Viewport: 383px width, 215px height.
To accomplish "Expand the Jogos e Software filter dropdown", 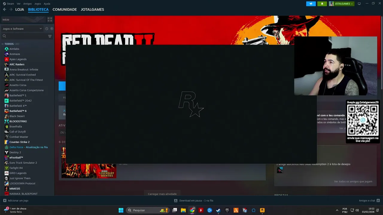I will [x=22, y=29].
